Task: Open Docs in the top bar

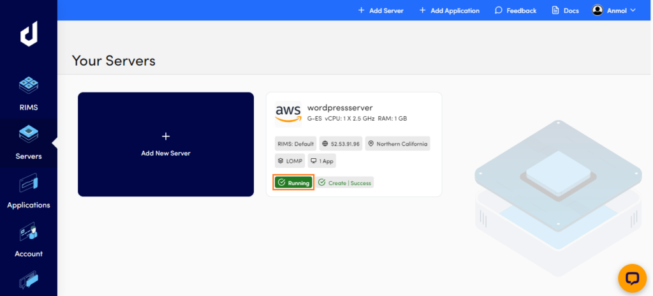Action: [565, 10]
